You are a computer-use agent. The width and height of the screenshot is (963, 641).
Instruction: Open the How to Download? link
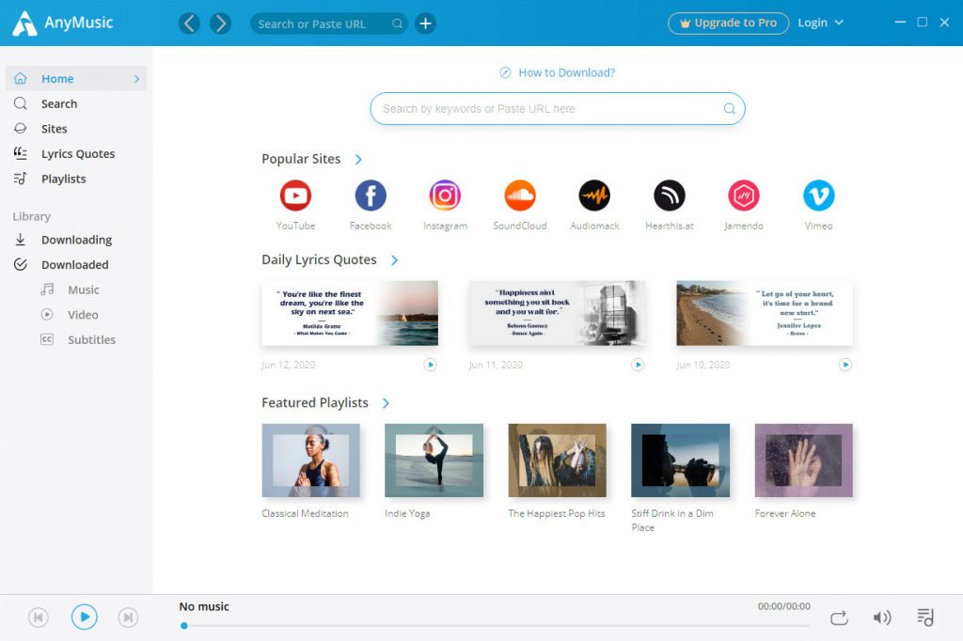[x=558, y=72]
